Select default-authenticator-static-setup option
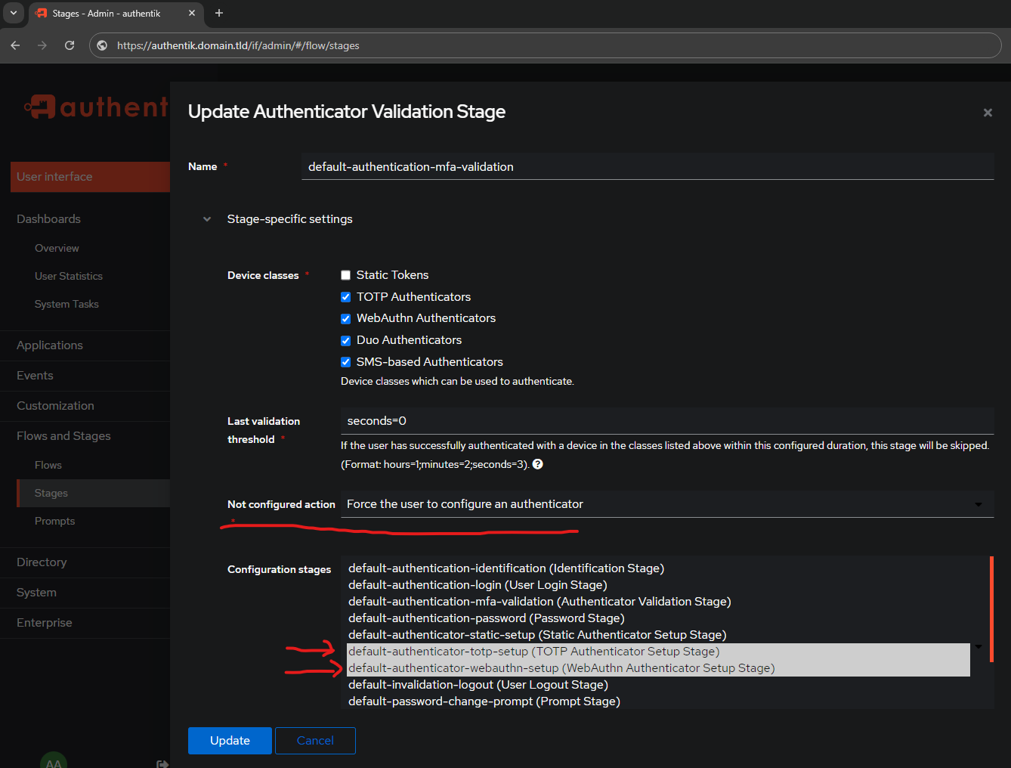1011x768 pixels. pos(658,635)
